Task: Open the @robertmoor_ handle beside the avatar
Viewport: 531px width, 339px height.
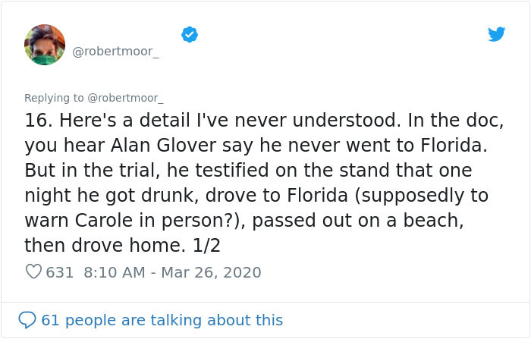Action: pos(116,52)
